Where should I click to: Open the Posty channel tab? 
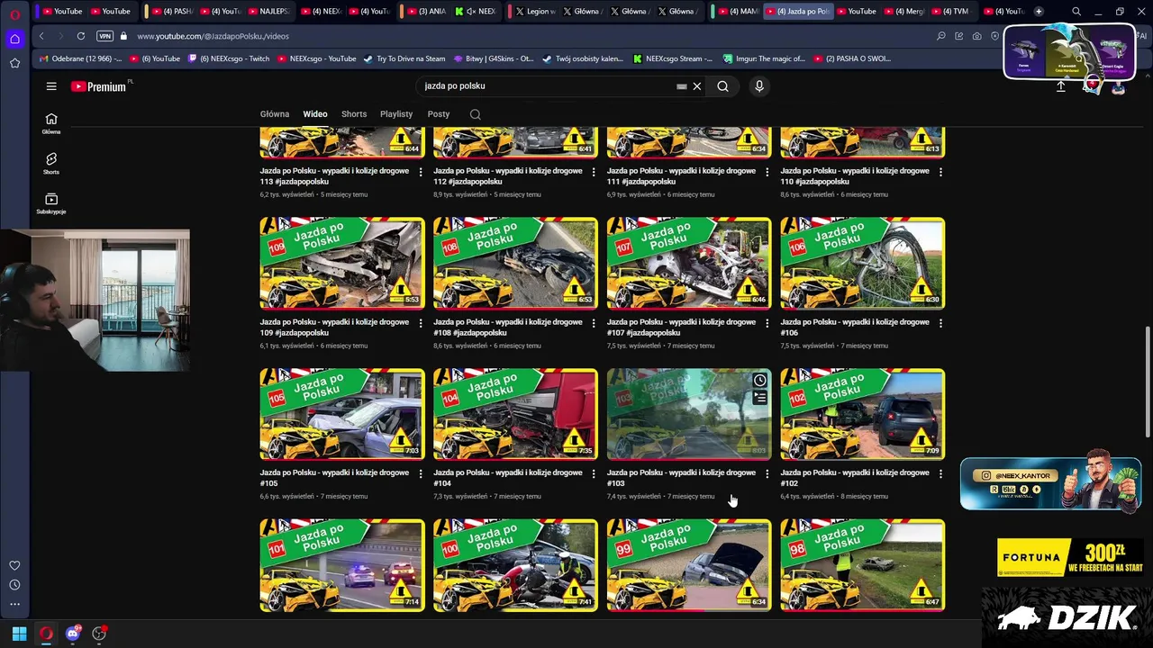pyautogui.click(x=439, y=114)
